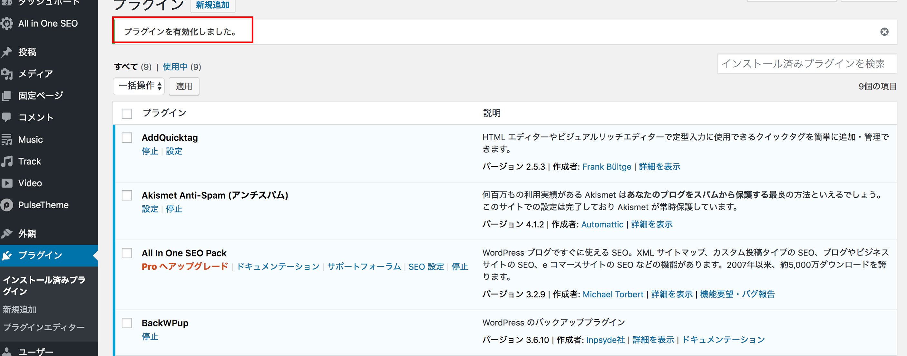Viewport: 907px width, 356px height.
Task: Click the pushpin icon beside 投稿
Action: 6,52
